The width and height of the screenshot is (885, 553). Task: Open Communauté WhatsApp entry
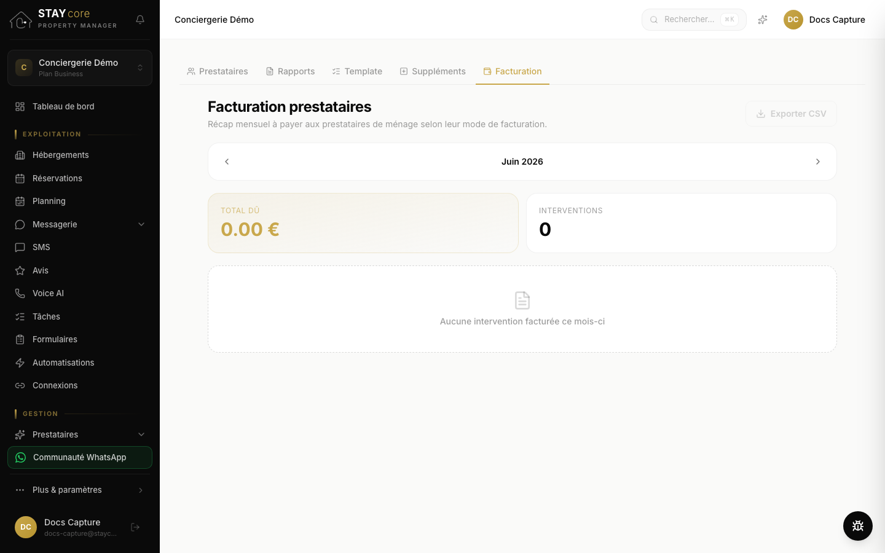(x=80, y=458)
